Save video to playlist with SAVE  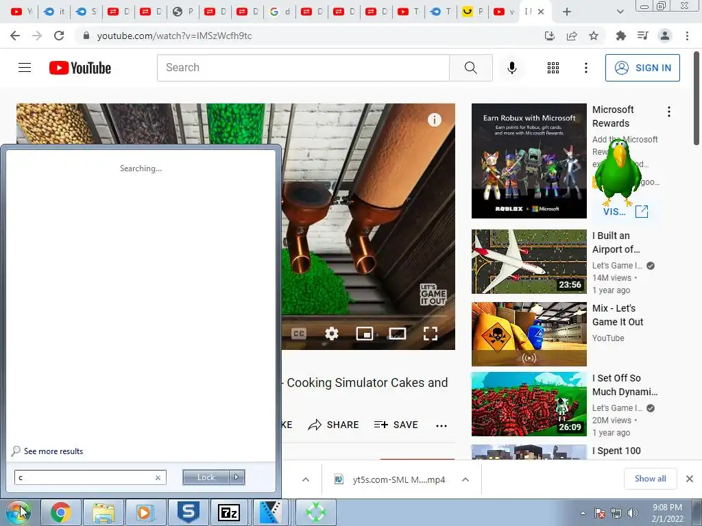[x=396, y=425]
